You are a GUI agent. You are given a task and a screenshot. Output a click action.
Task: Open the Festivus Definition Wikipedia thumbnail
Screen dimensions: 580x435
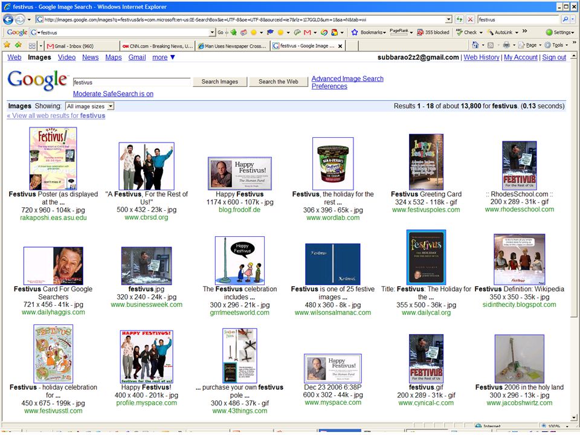(519, 259)
